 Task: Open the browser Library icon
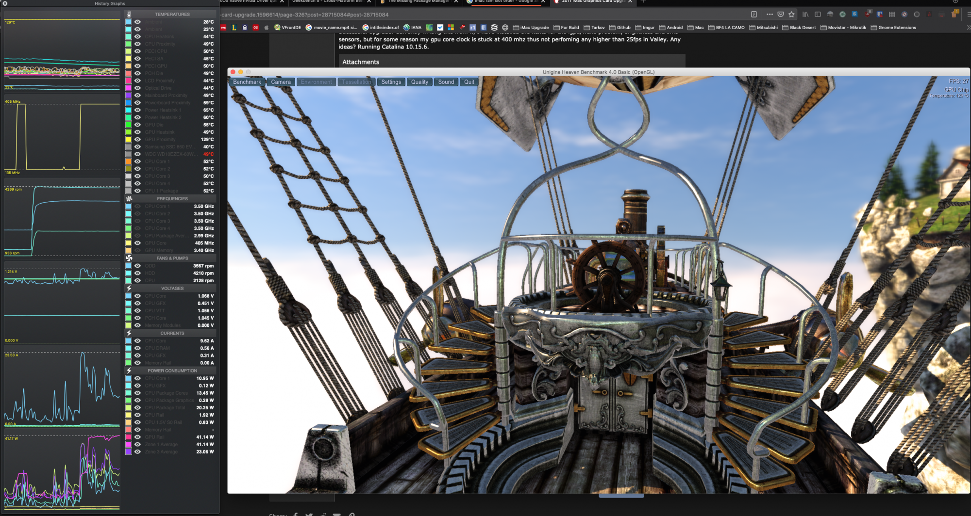click(805, 15)
